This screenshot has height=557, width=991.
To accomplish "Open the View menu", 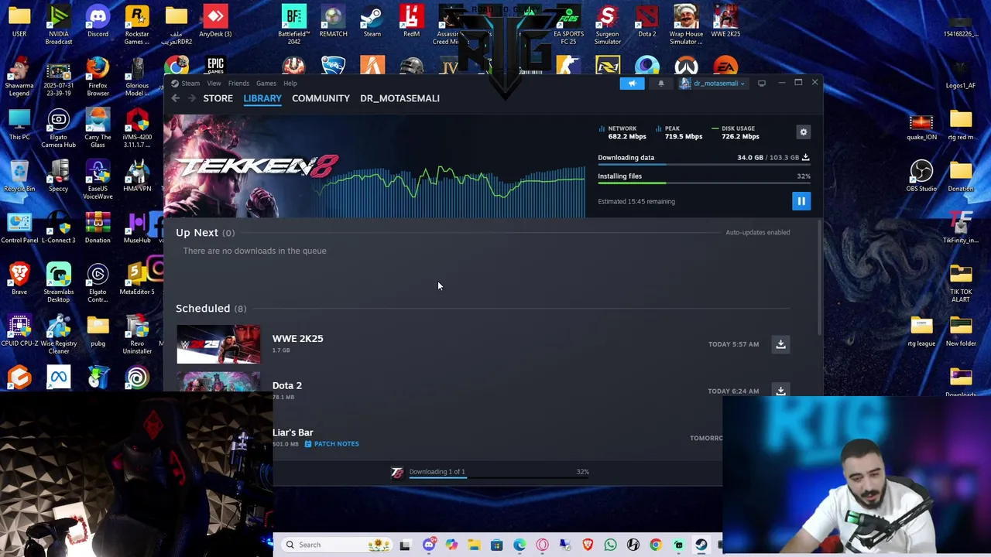I will (x=214, y=84).
